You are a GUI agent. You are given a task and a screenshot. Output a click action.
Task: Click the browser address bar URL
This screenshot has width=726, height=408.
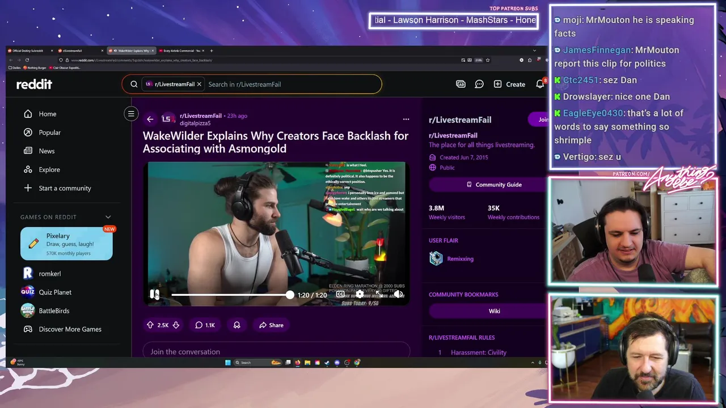141,60
